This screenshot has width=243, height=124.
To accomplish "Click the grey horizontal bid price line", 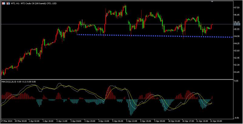I will [x=46, y=24].
